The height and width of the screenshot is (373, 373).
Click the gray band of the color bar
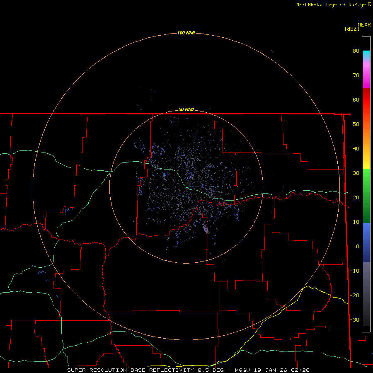[x=366, y=294]
